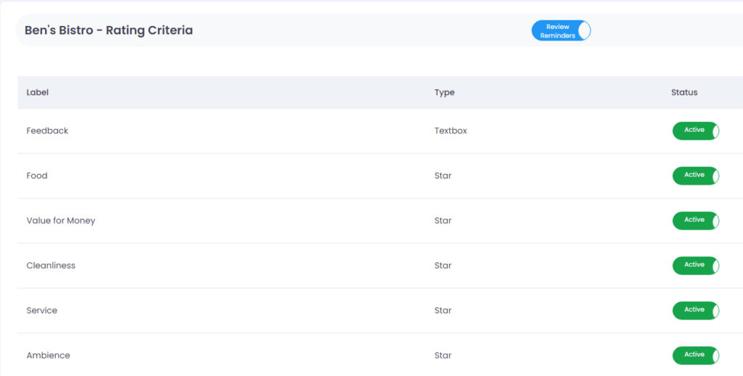
Task: Select the Food label cell
Action: click(37, 175)
